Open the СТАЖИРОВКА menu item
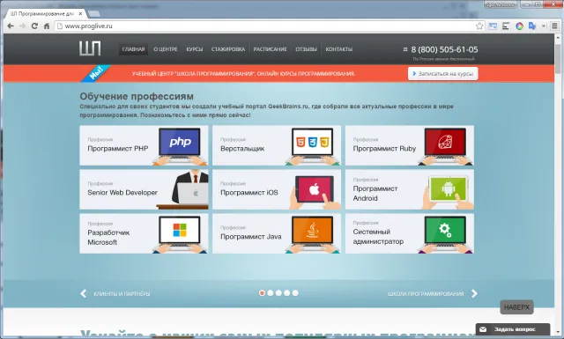 click(x=228, y=49)
